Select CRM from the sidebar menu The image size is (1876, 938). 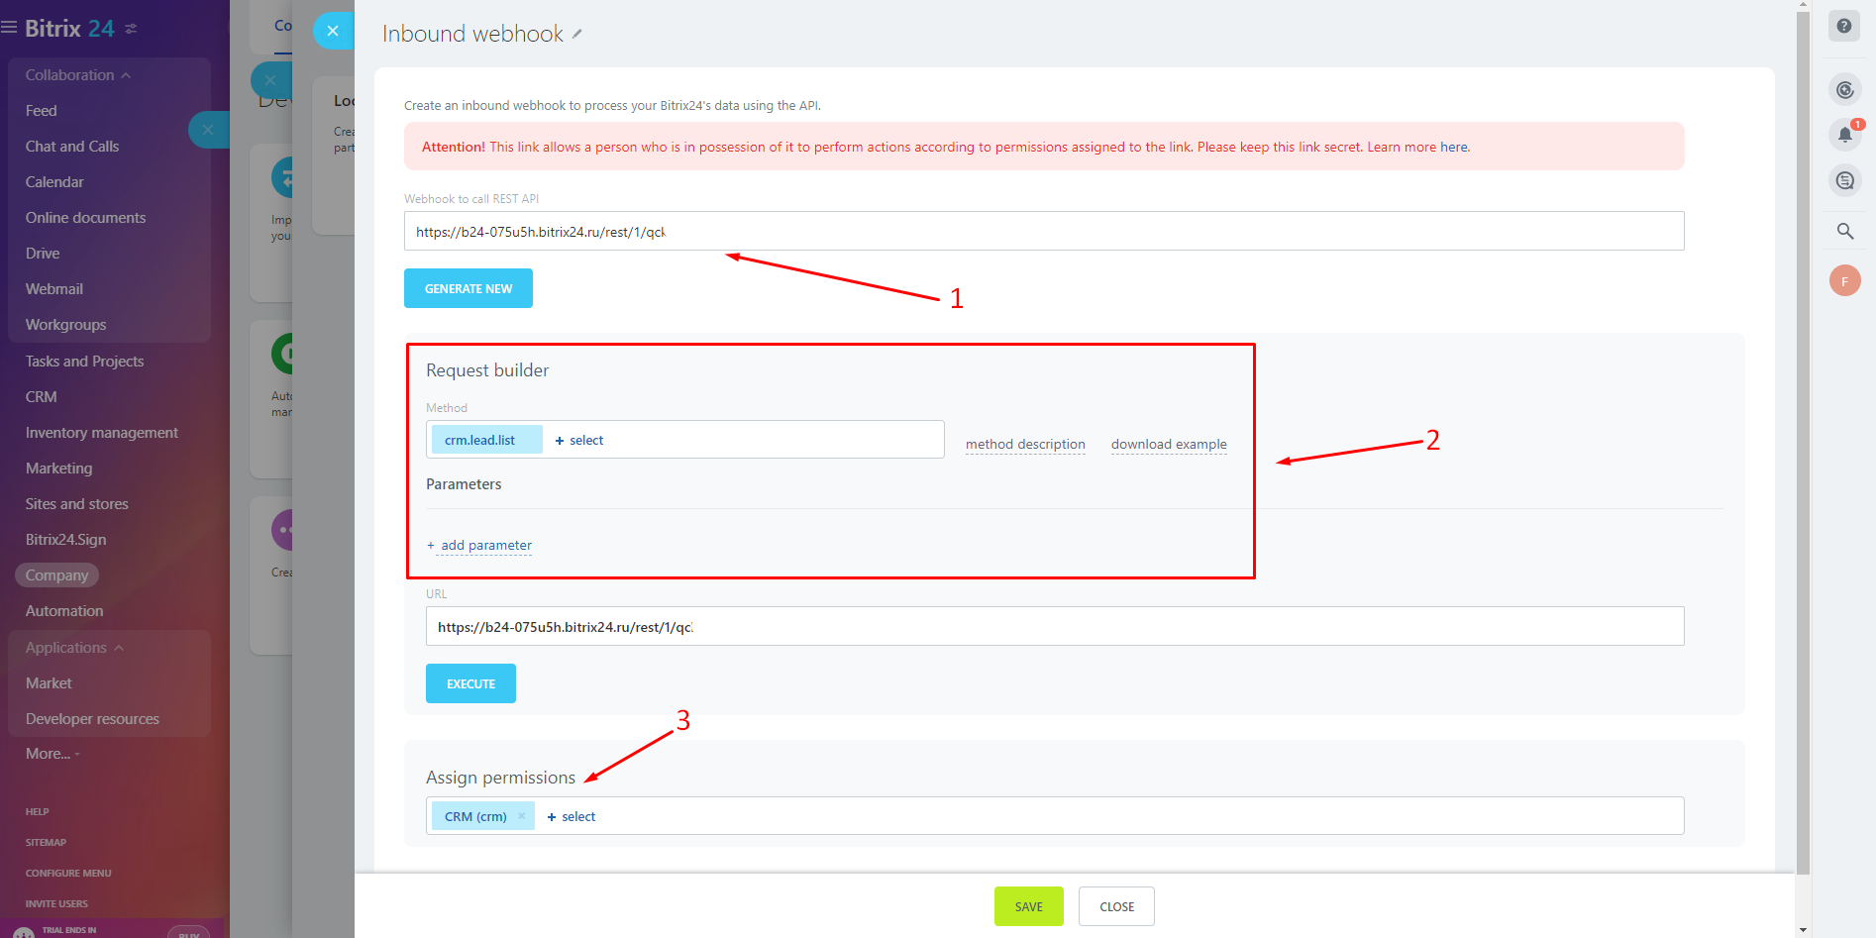pyautogui.click(x=41, y=396)
